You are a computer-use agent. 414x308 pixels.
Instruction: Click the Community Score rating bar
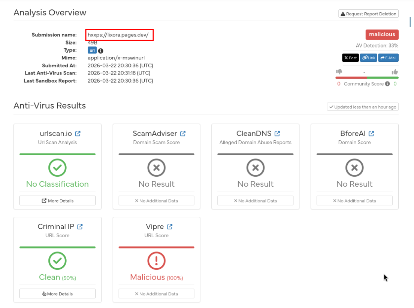(367, 77)
